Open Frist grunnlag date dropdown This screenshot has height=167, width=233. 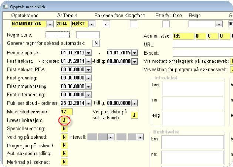pyautogui.click(x=88, y=78)
